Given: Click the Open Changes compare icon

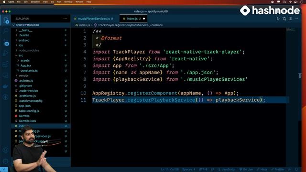Looking at the screenshot, I should tap(284, 19).
